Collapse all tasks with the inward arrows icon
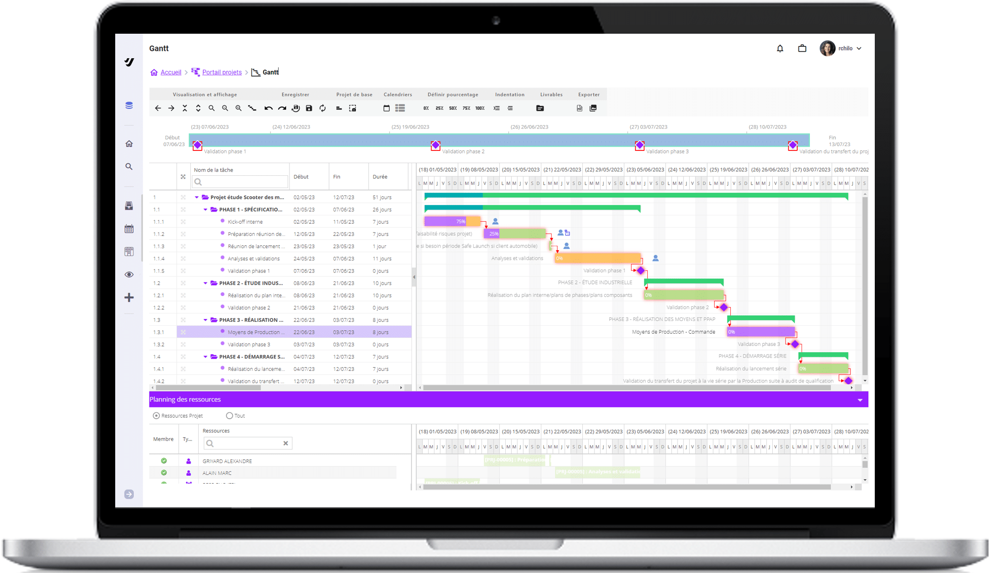This screenshot has width=989, height=573. point(185,108)
